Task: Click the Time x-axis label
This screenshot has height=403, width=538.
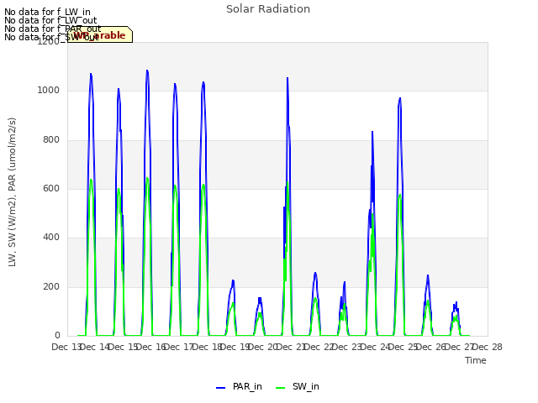Action: coord(476,360)
